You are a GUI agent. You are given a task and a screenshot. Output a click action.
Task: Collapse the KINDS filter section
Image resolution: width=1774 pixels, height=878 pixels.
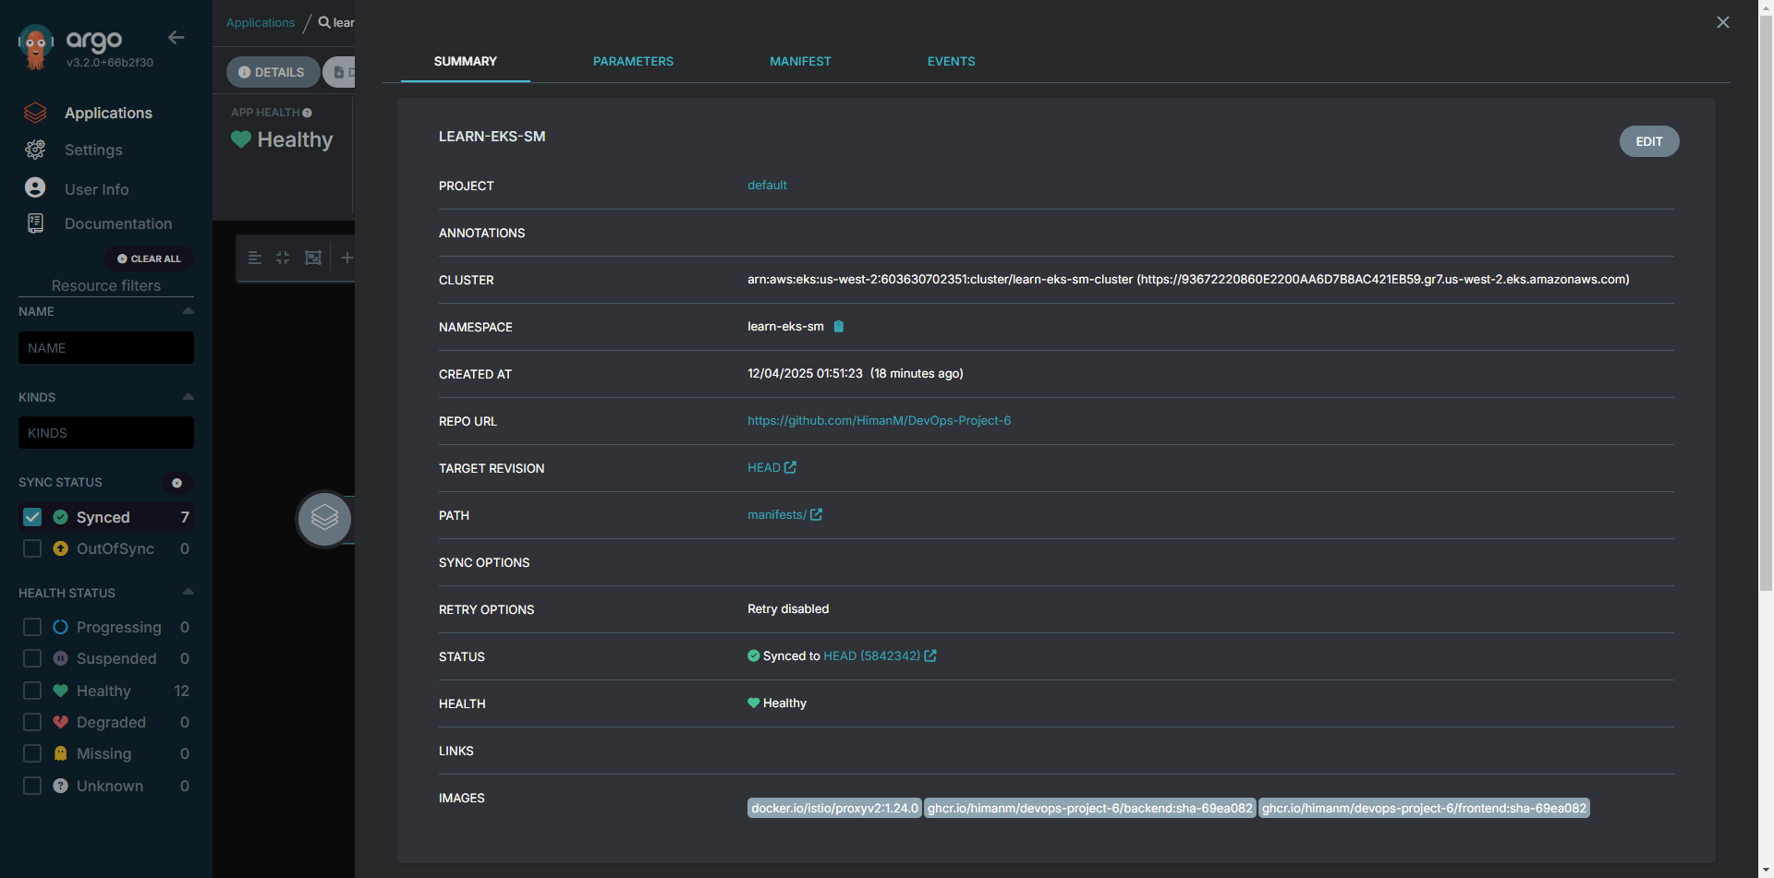point(187,397)
